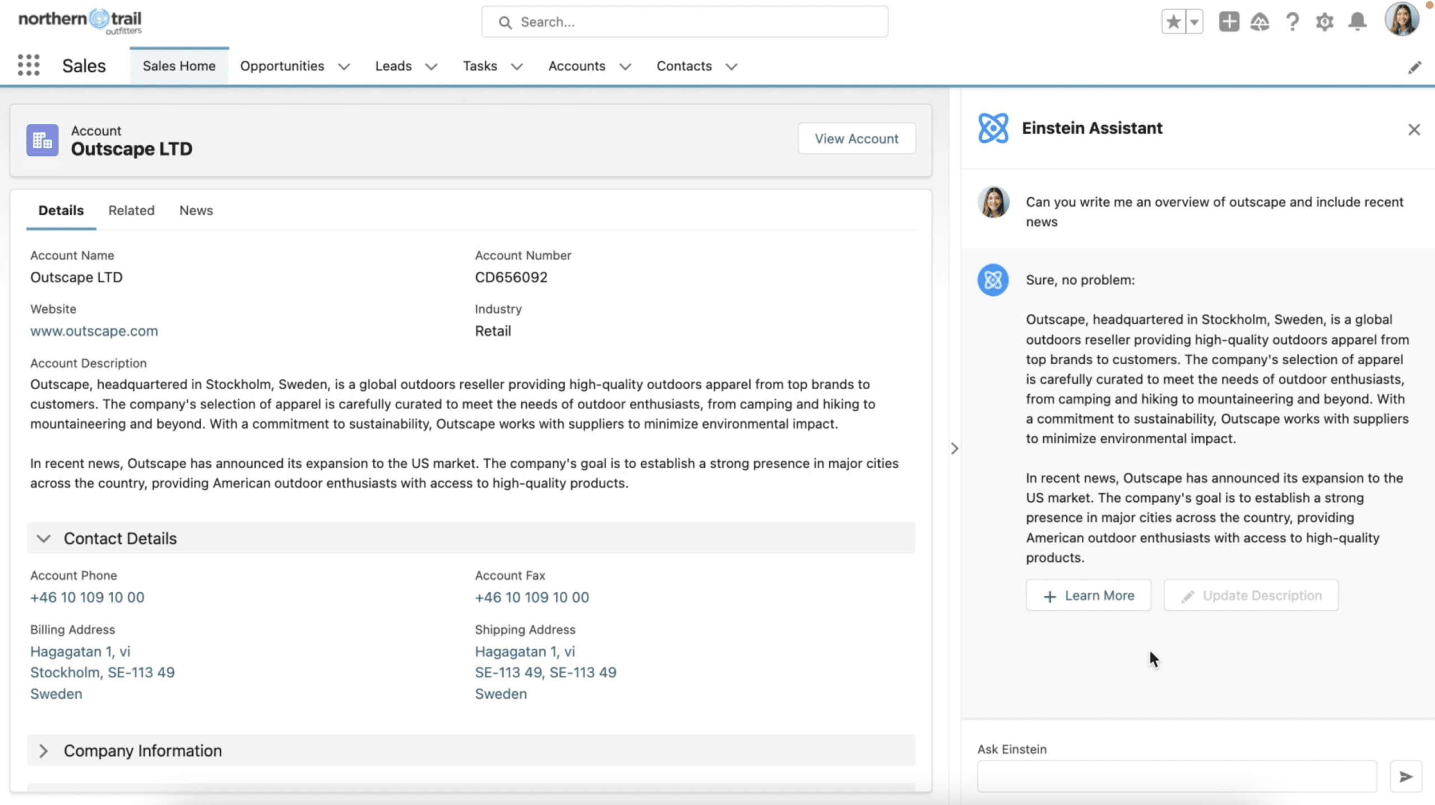Open the Leads tab
The width and height of the screenshot is (1435, 805).
[x=393, y=66]
